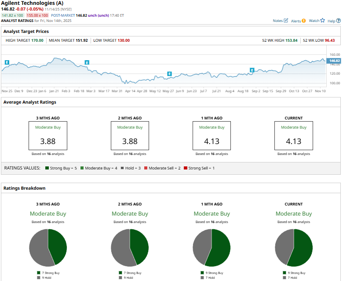
Task: Click the Notes link text
Action: (277, 21)
